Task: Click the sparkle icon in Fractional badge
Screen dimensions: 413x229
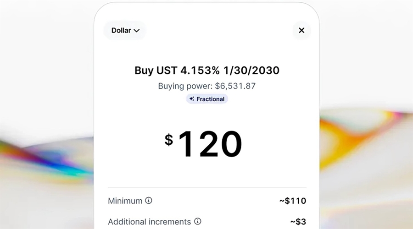Action: [x=192, y=99]
